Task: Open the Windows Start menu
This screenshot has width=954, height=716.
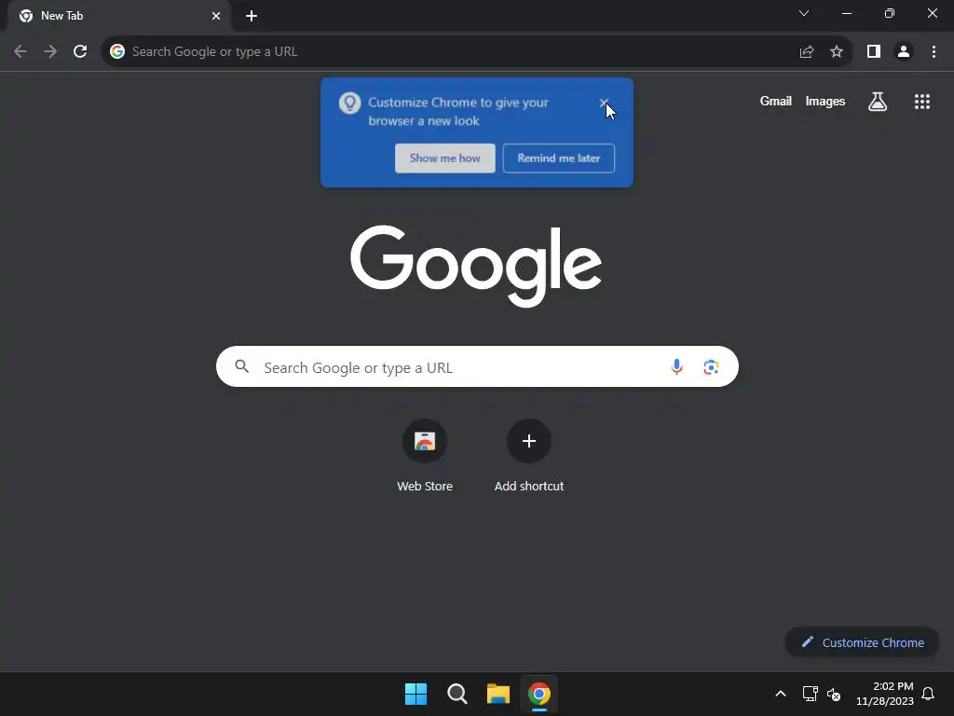Action: coord(416,694)
